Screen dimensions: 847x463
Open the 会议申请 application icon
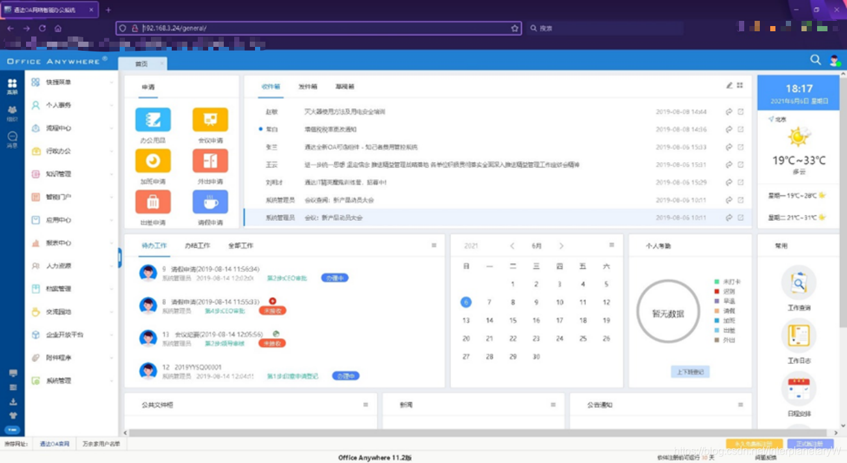click(210, 120)
